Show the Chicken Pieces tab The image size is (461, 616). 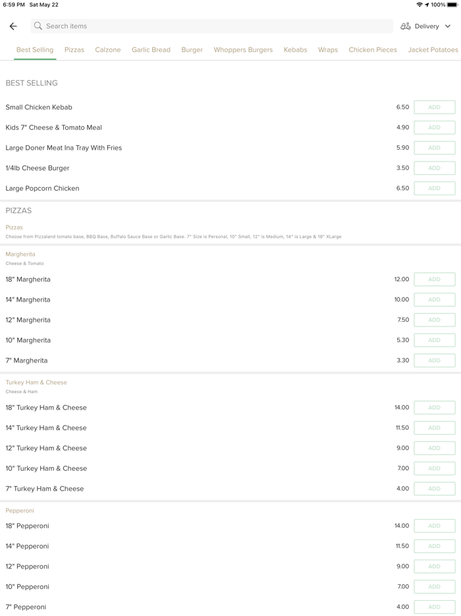[x=373, y=50]
